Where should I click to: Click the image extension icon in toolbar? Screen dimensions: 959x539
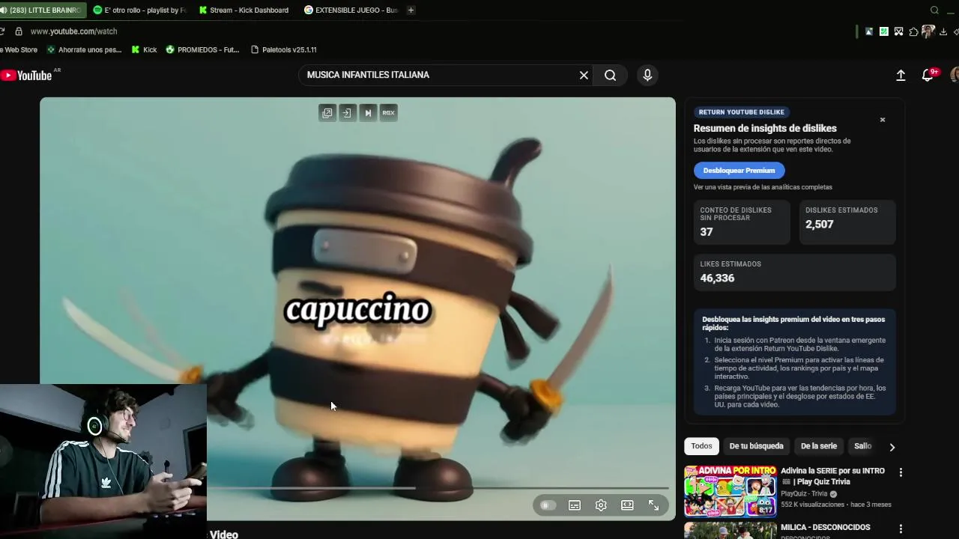[869, 31]
